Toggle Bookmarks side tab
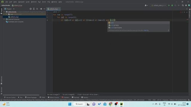Image resolution: width=191 pixels, height=107 pixels. [1, 80]
